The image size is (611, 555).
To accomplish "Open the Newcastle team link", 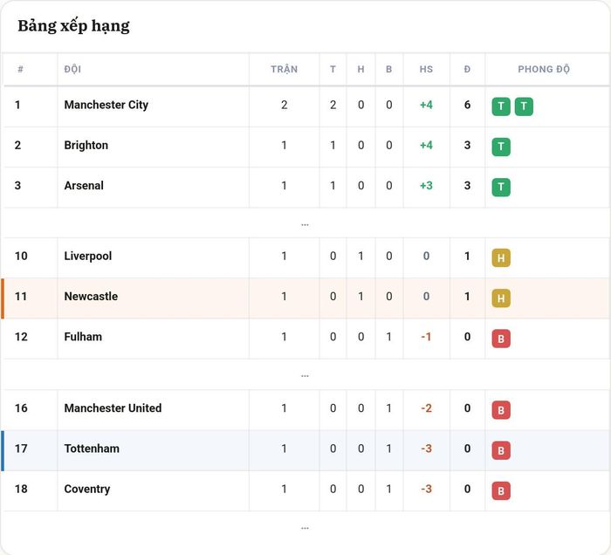I will tap(91, 297).
